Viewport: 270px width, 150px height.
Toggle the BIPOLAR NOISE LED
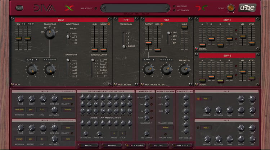[165, 134]
